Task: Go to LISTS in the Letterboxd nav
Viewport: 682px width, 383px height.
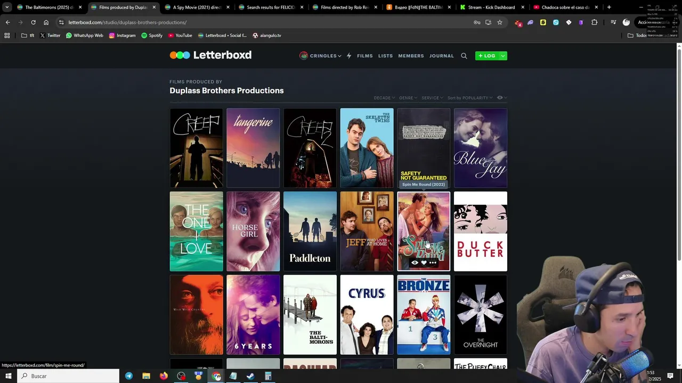Action: click(x=385, y=56)
